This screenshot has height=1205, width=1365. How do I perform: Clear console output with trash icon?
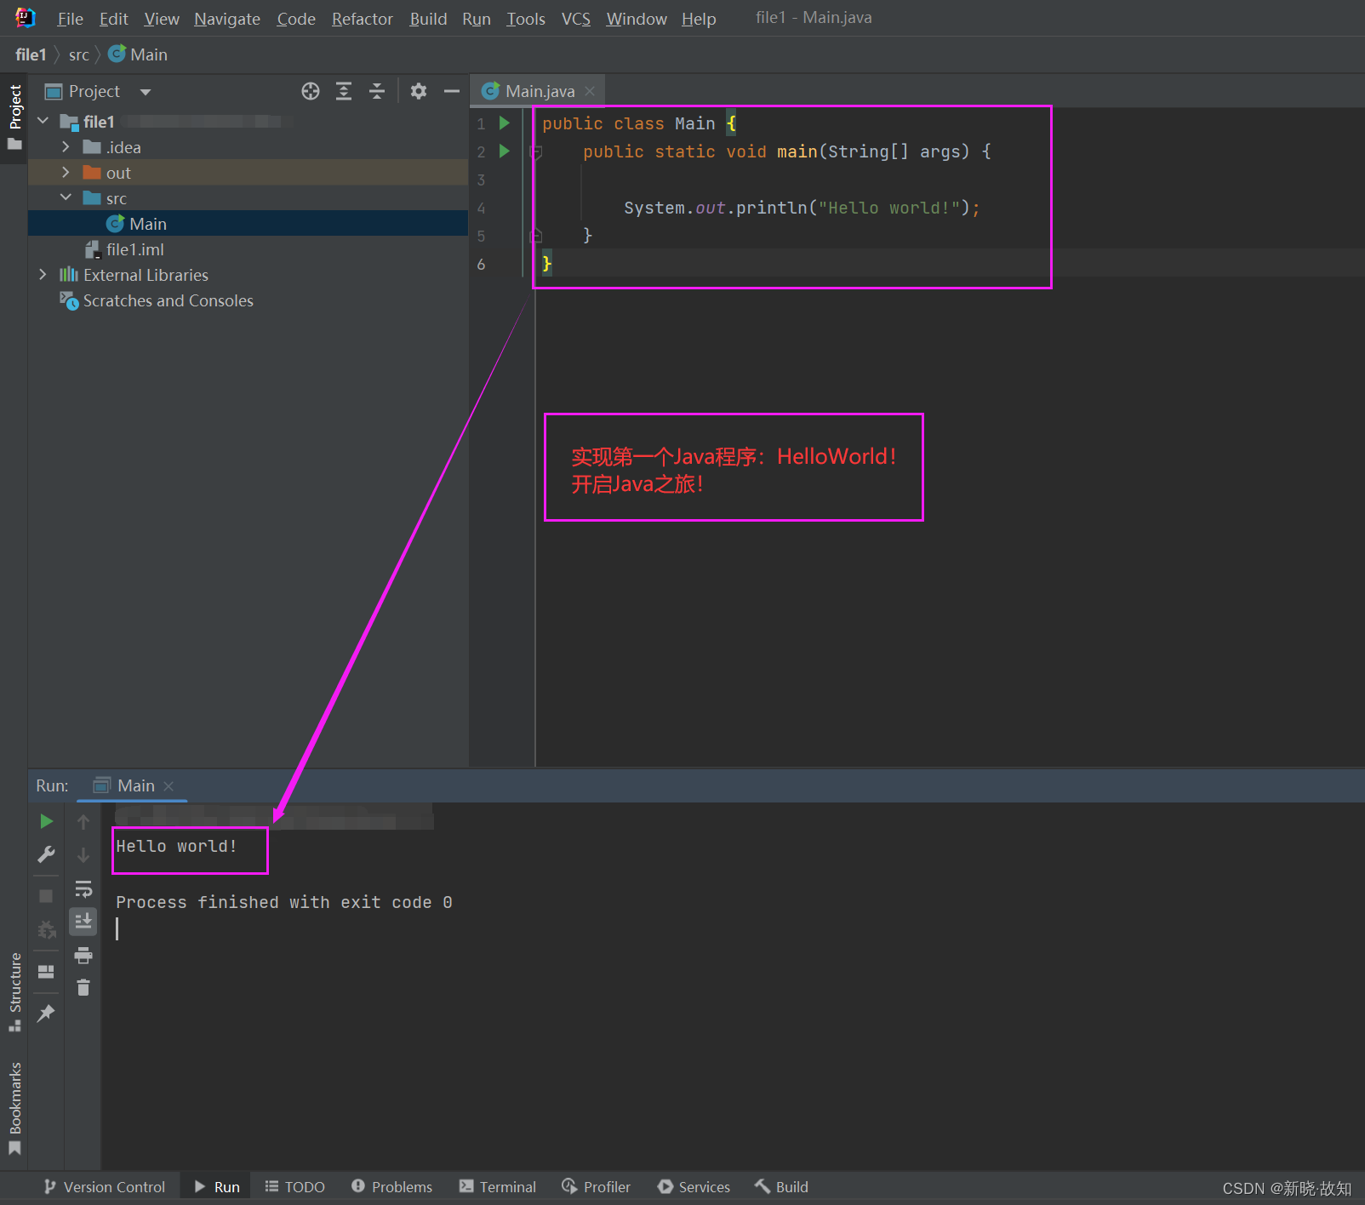[x=83, y=988]
